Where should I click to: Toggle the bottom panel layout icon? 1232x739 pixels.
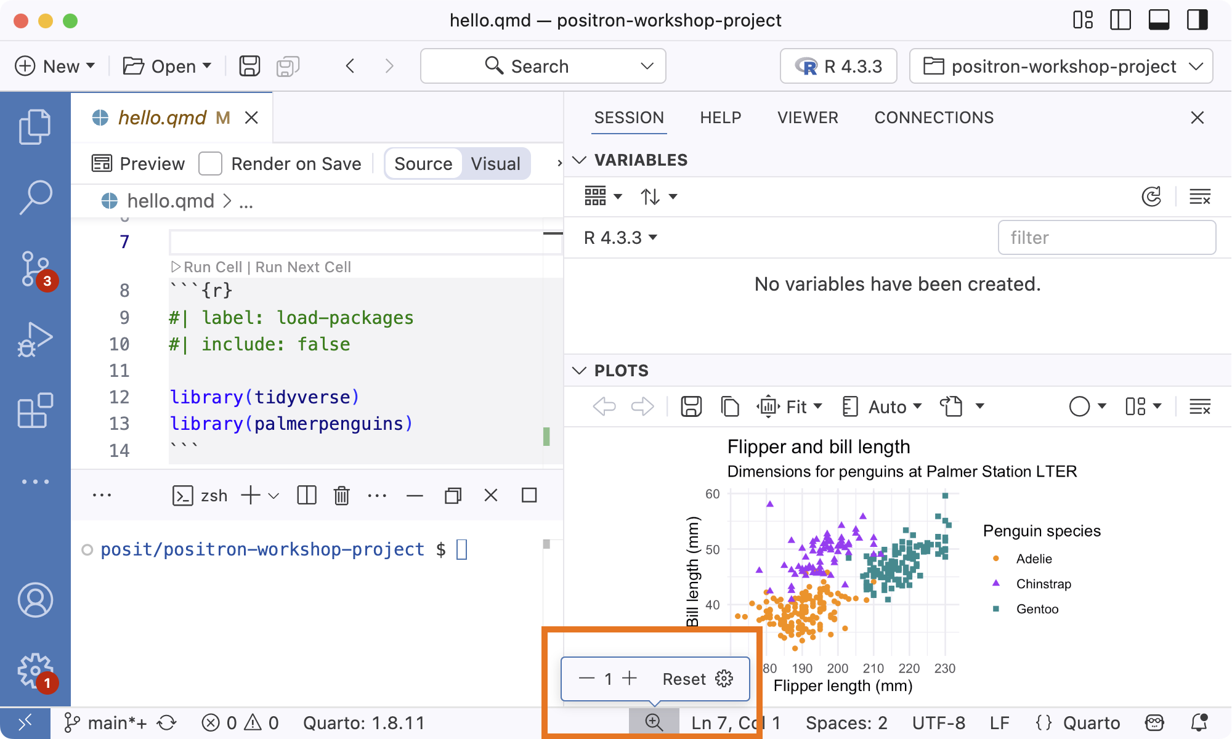pyautogui.click(x=1159, y=20)
